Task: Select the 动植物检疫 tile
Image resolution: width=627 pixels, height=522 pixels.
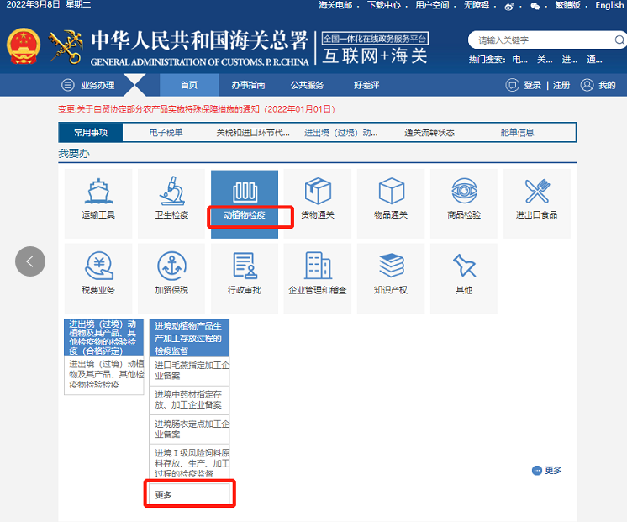Action: tap(245, 204)
